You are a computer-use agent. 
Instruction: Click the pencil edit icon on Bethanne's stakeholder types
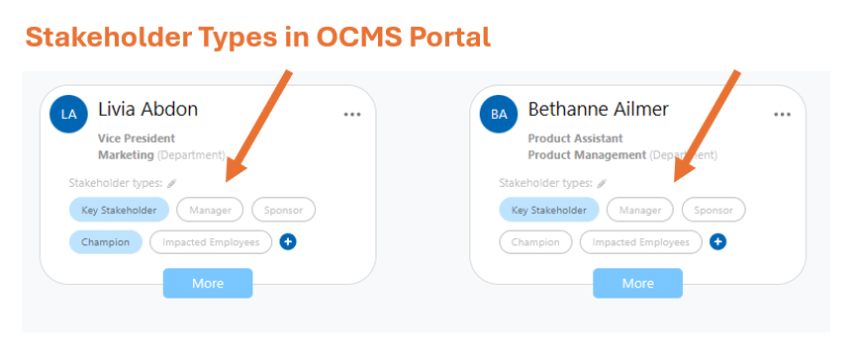(602, 183)
